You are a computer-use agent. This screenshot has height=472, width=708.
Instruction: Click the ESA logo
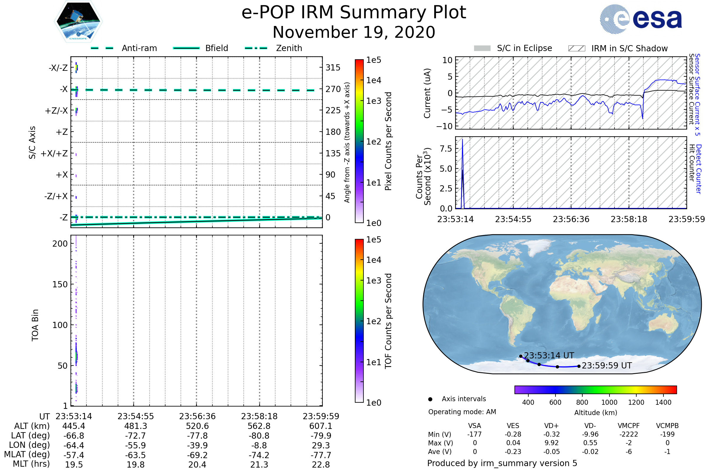640,19
